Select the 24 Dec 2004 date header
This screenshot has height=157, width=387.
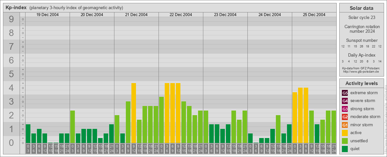tap(270, 15)
